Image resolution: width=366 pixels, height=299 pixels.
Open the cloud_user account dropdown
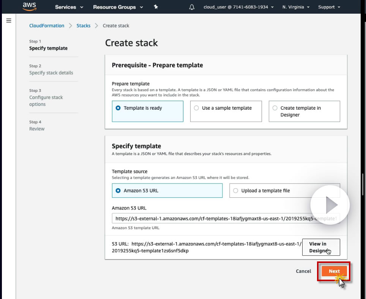[x=238, y=7]
